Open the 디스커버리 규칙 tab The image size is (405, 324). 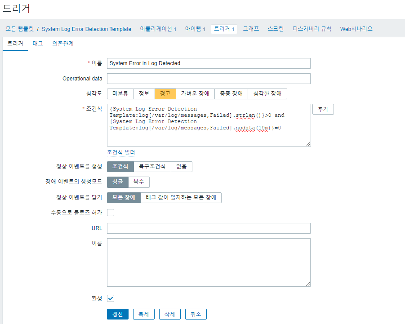(312, 29)
